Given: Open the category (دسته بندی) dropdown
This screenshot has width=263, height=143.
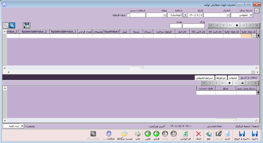Looking at the screenshot, I should pos(251,15).
